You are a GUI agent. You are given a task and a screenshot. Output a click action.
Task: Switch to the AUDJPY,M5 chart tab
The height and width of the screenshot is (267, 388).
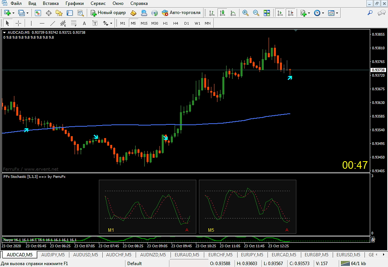(53, 254)
